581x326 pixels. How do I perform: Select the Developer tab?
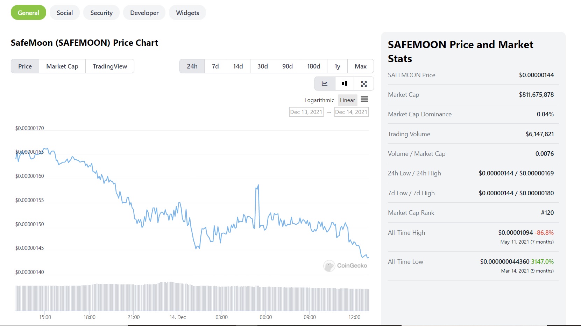tap(144, 13)
